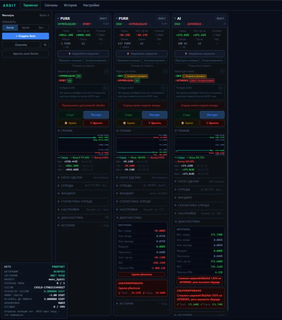Expand ДИАГНОСТИКА on PURR Hyperliquid-Bybit card
This screenshot has width=282, height=320.
click(83, 218)
